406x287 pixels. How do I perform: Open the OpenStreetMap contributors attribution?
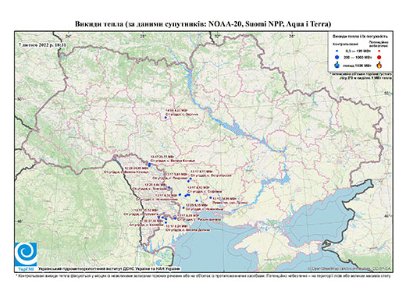[350, 268]
